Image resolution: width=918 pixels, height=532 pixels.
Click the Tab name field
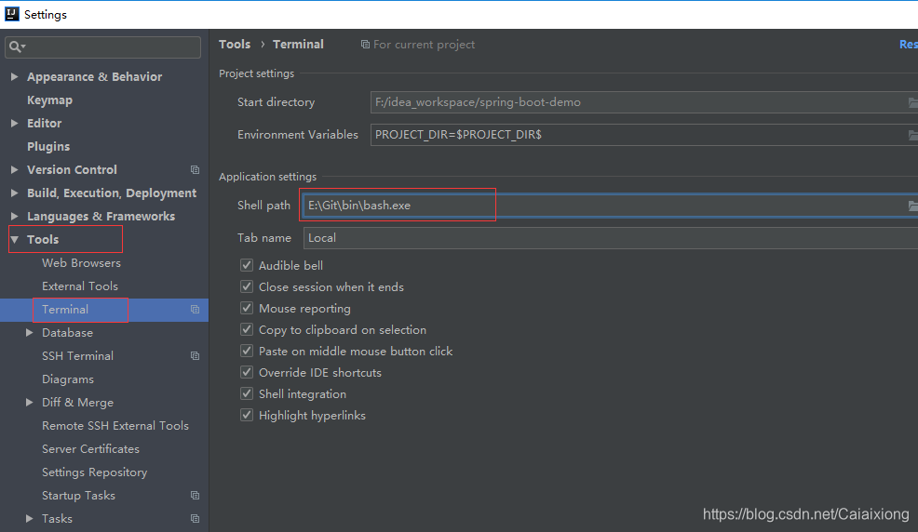pos(611,238)
